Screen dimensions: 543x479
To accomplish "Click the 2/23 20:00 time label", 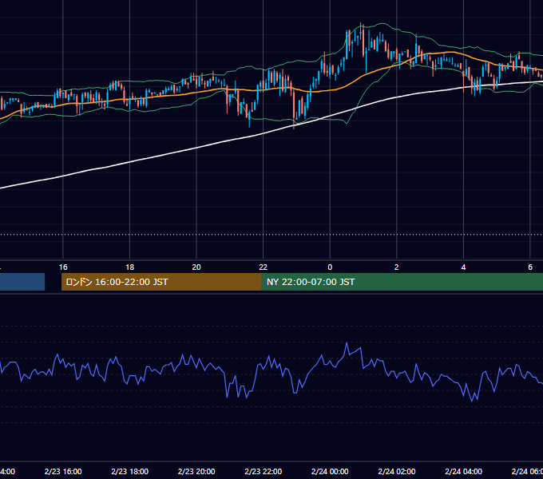I will (196, 471).
